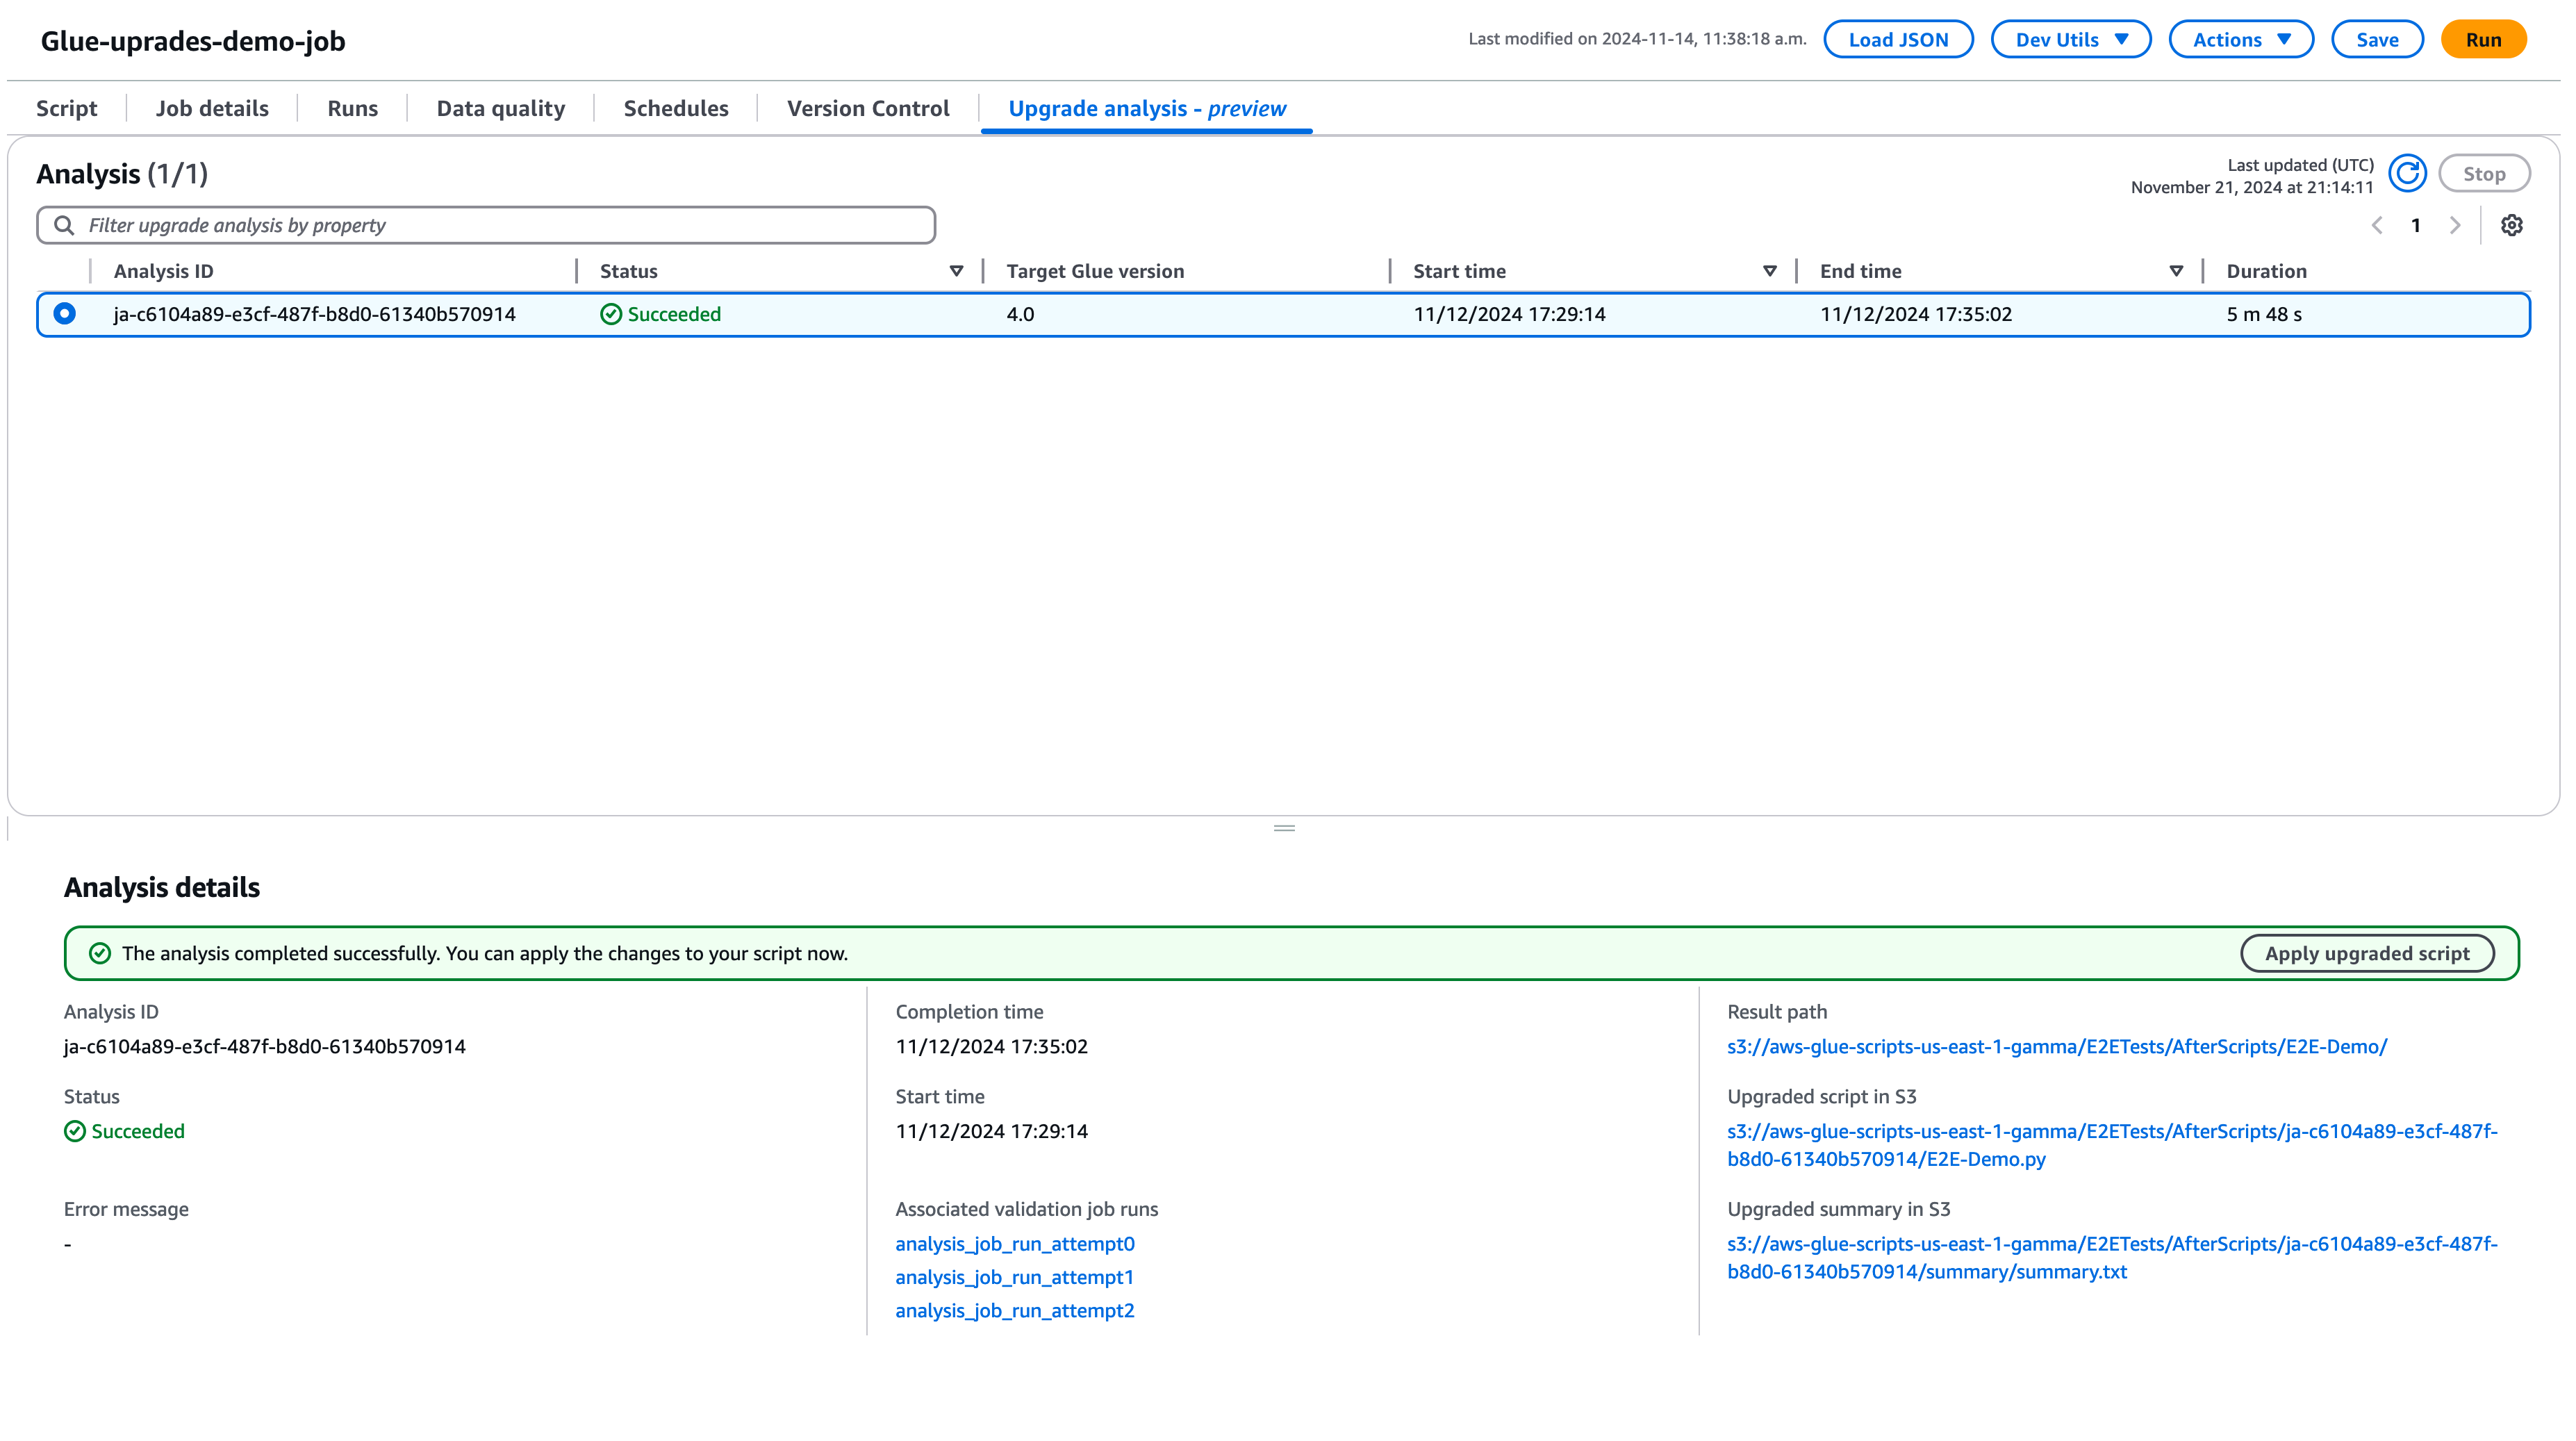This screenshot has height=1441, width=2576.
Task: Navigate to previous page using back arrow
Action: point(2378,225)
